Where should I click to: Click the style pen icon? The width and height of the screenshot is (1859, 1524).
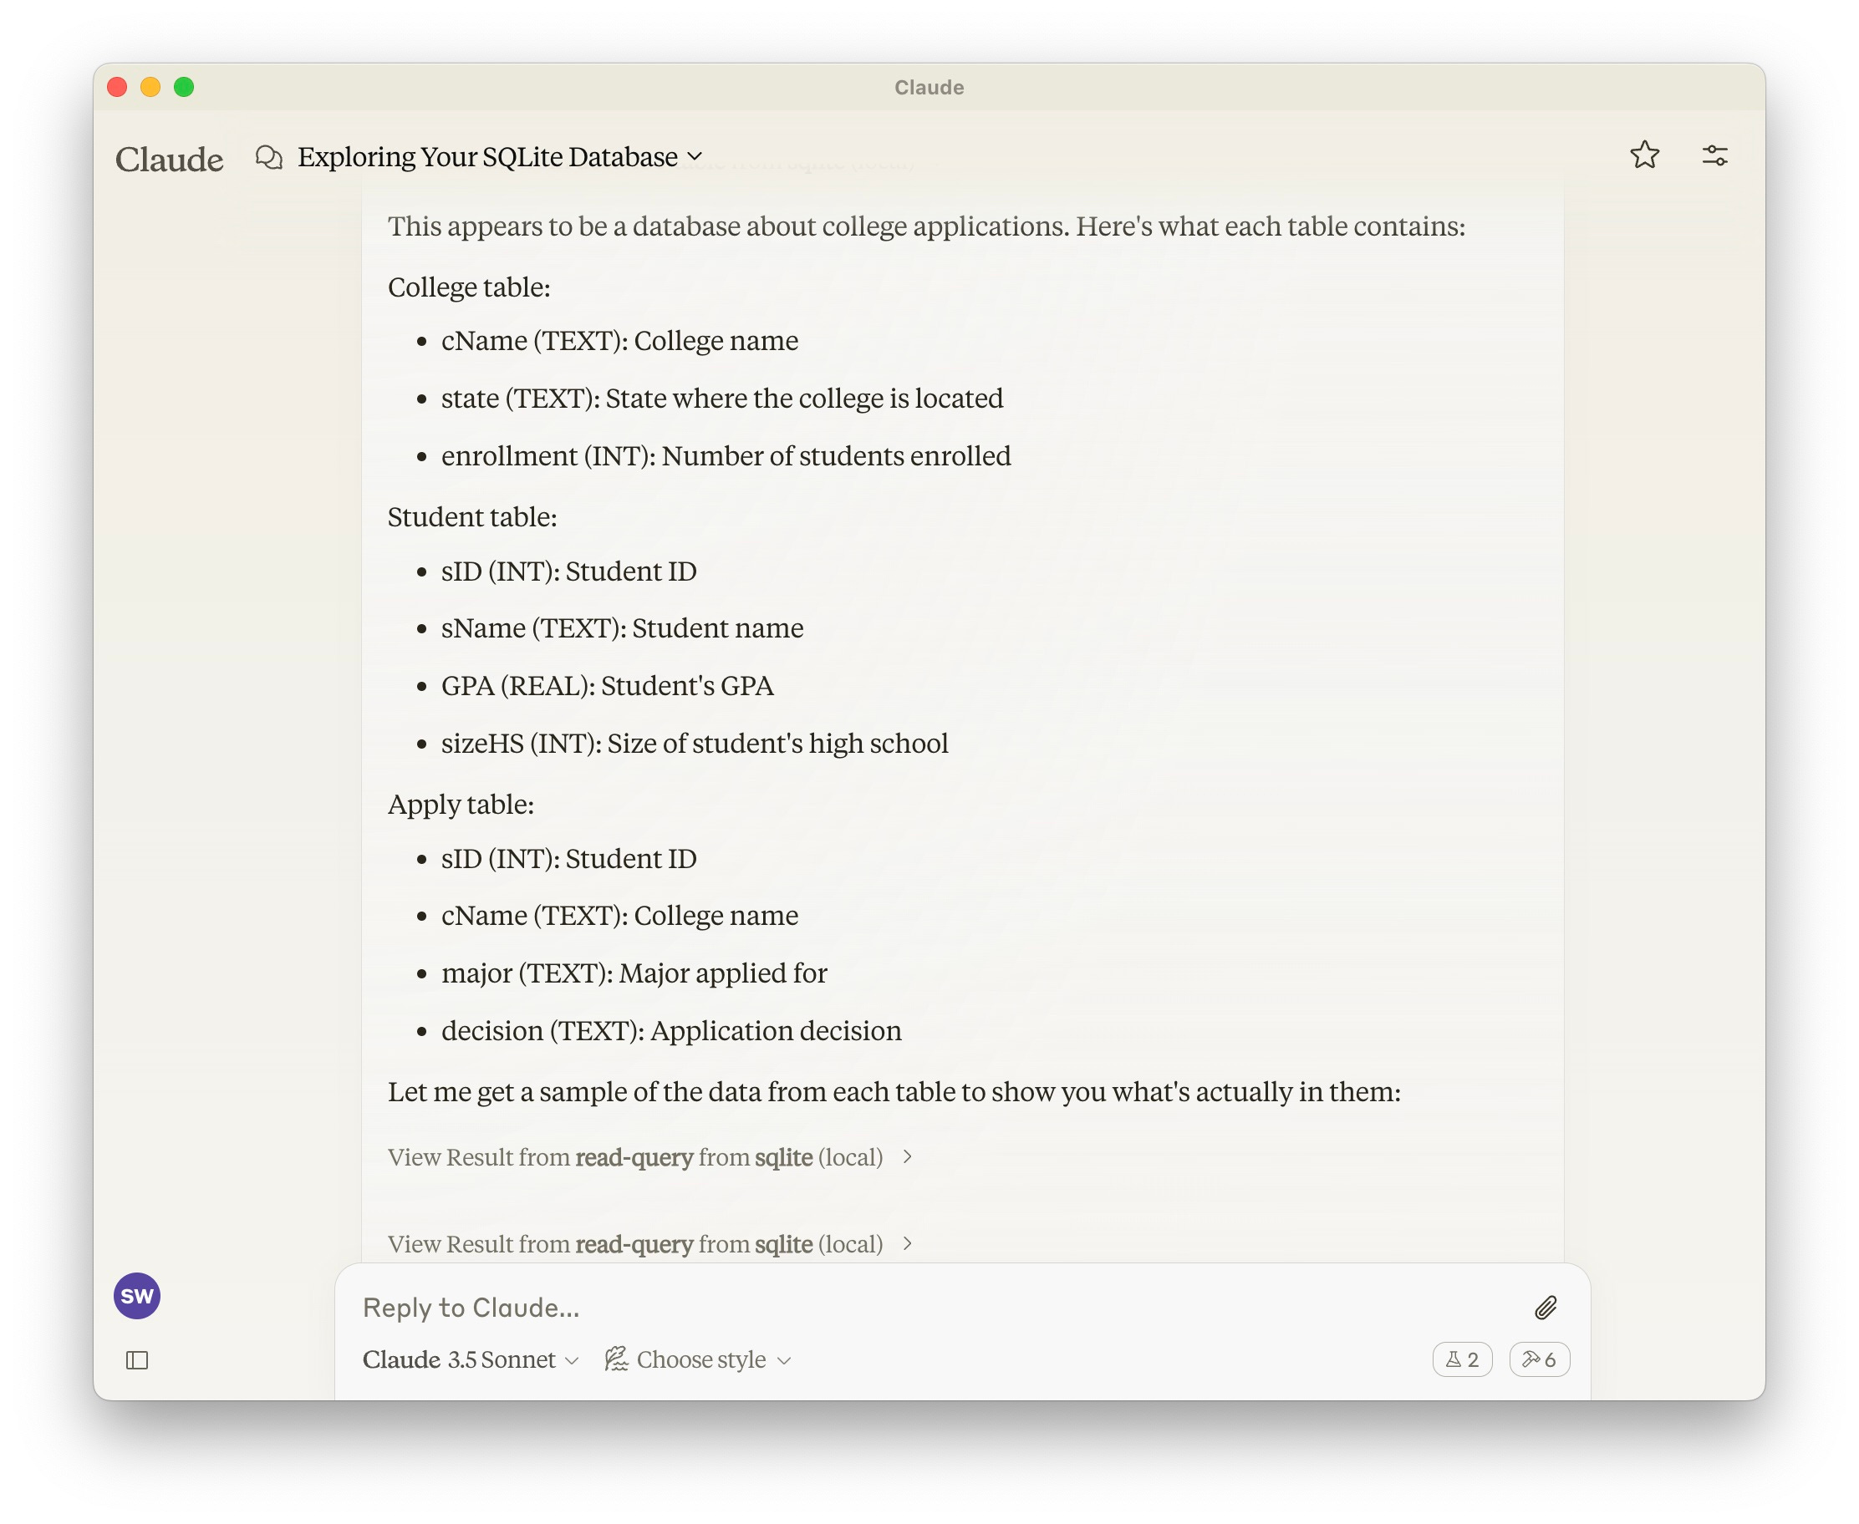pyautogui.click(x=616, y=1358)
